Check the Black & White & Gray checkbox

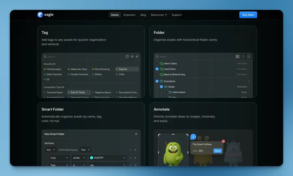[157, 74]
